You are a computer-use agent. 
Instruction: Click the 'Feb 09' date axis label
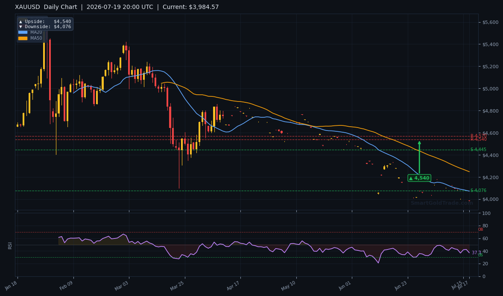(x=67, y=285)
